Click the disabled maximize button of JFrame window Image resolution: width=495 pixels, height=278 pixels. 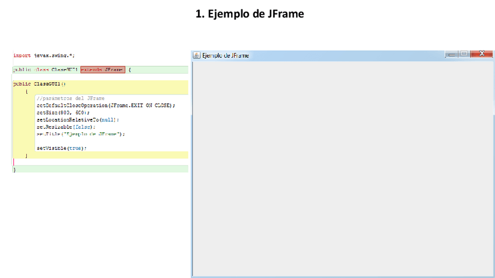pyautogui.click(x=464, y=54)
